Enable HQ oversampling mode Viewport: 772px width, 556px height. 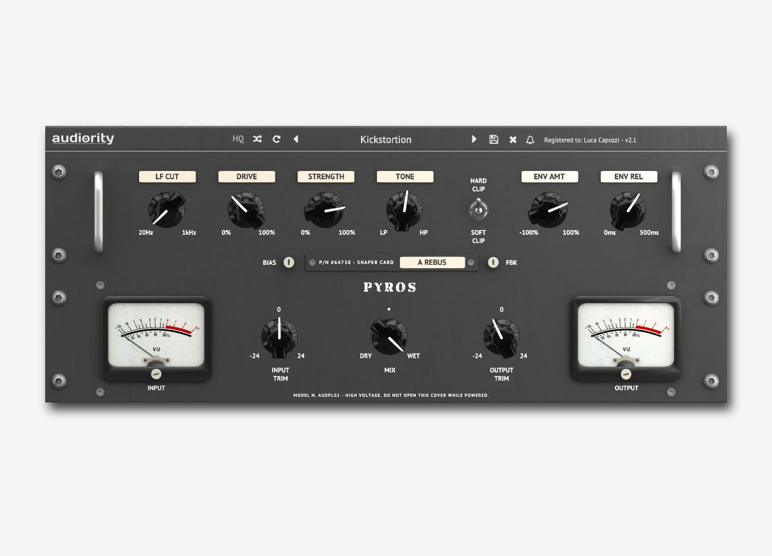pos(237,139)
